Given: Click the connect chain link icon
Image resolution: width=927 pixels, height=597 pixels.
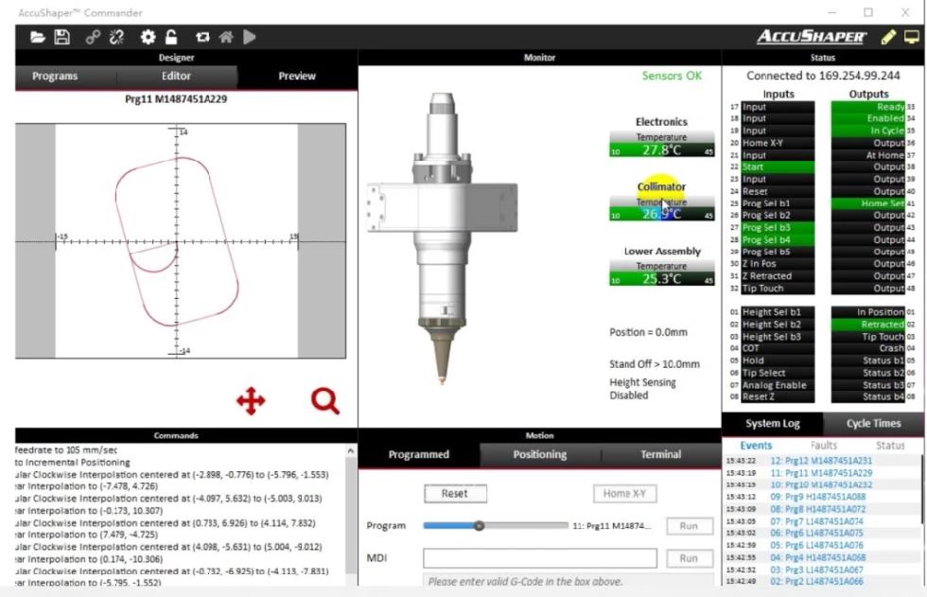Looking at the screenshot, I should (x=92, y=37).
